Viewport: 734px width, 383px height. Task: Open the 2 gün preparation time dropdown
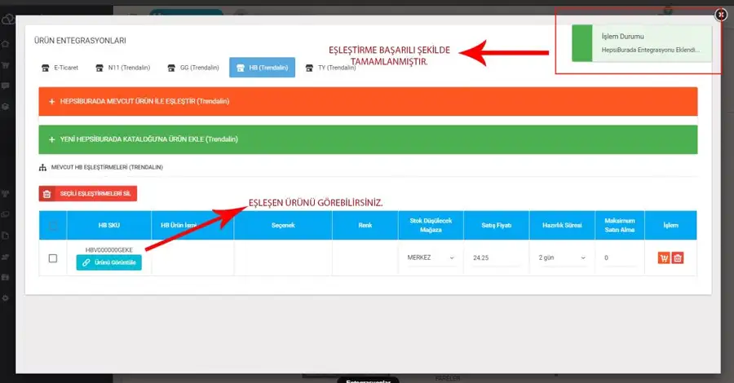pos(562,258)
